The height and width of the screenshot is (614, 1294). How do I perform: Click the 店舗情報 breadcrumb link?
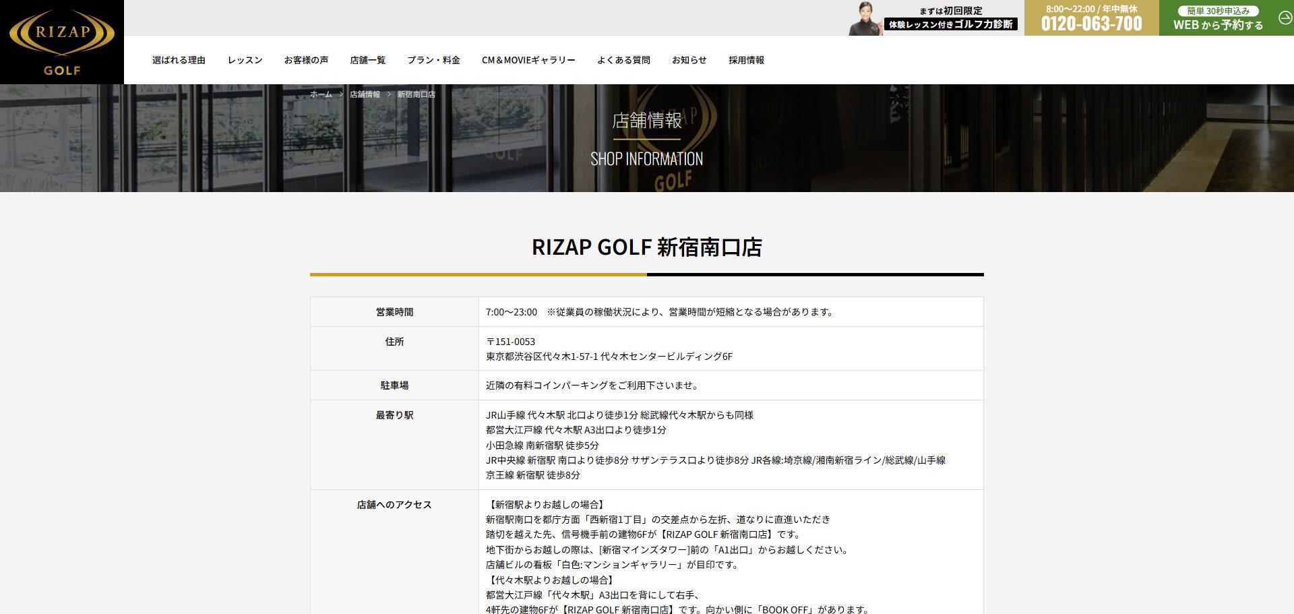point(365,94)
